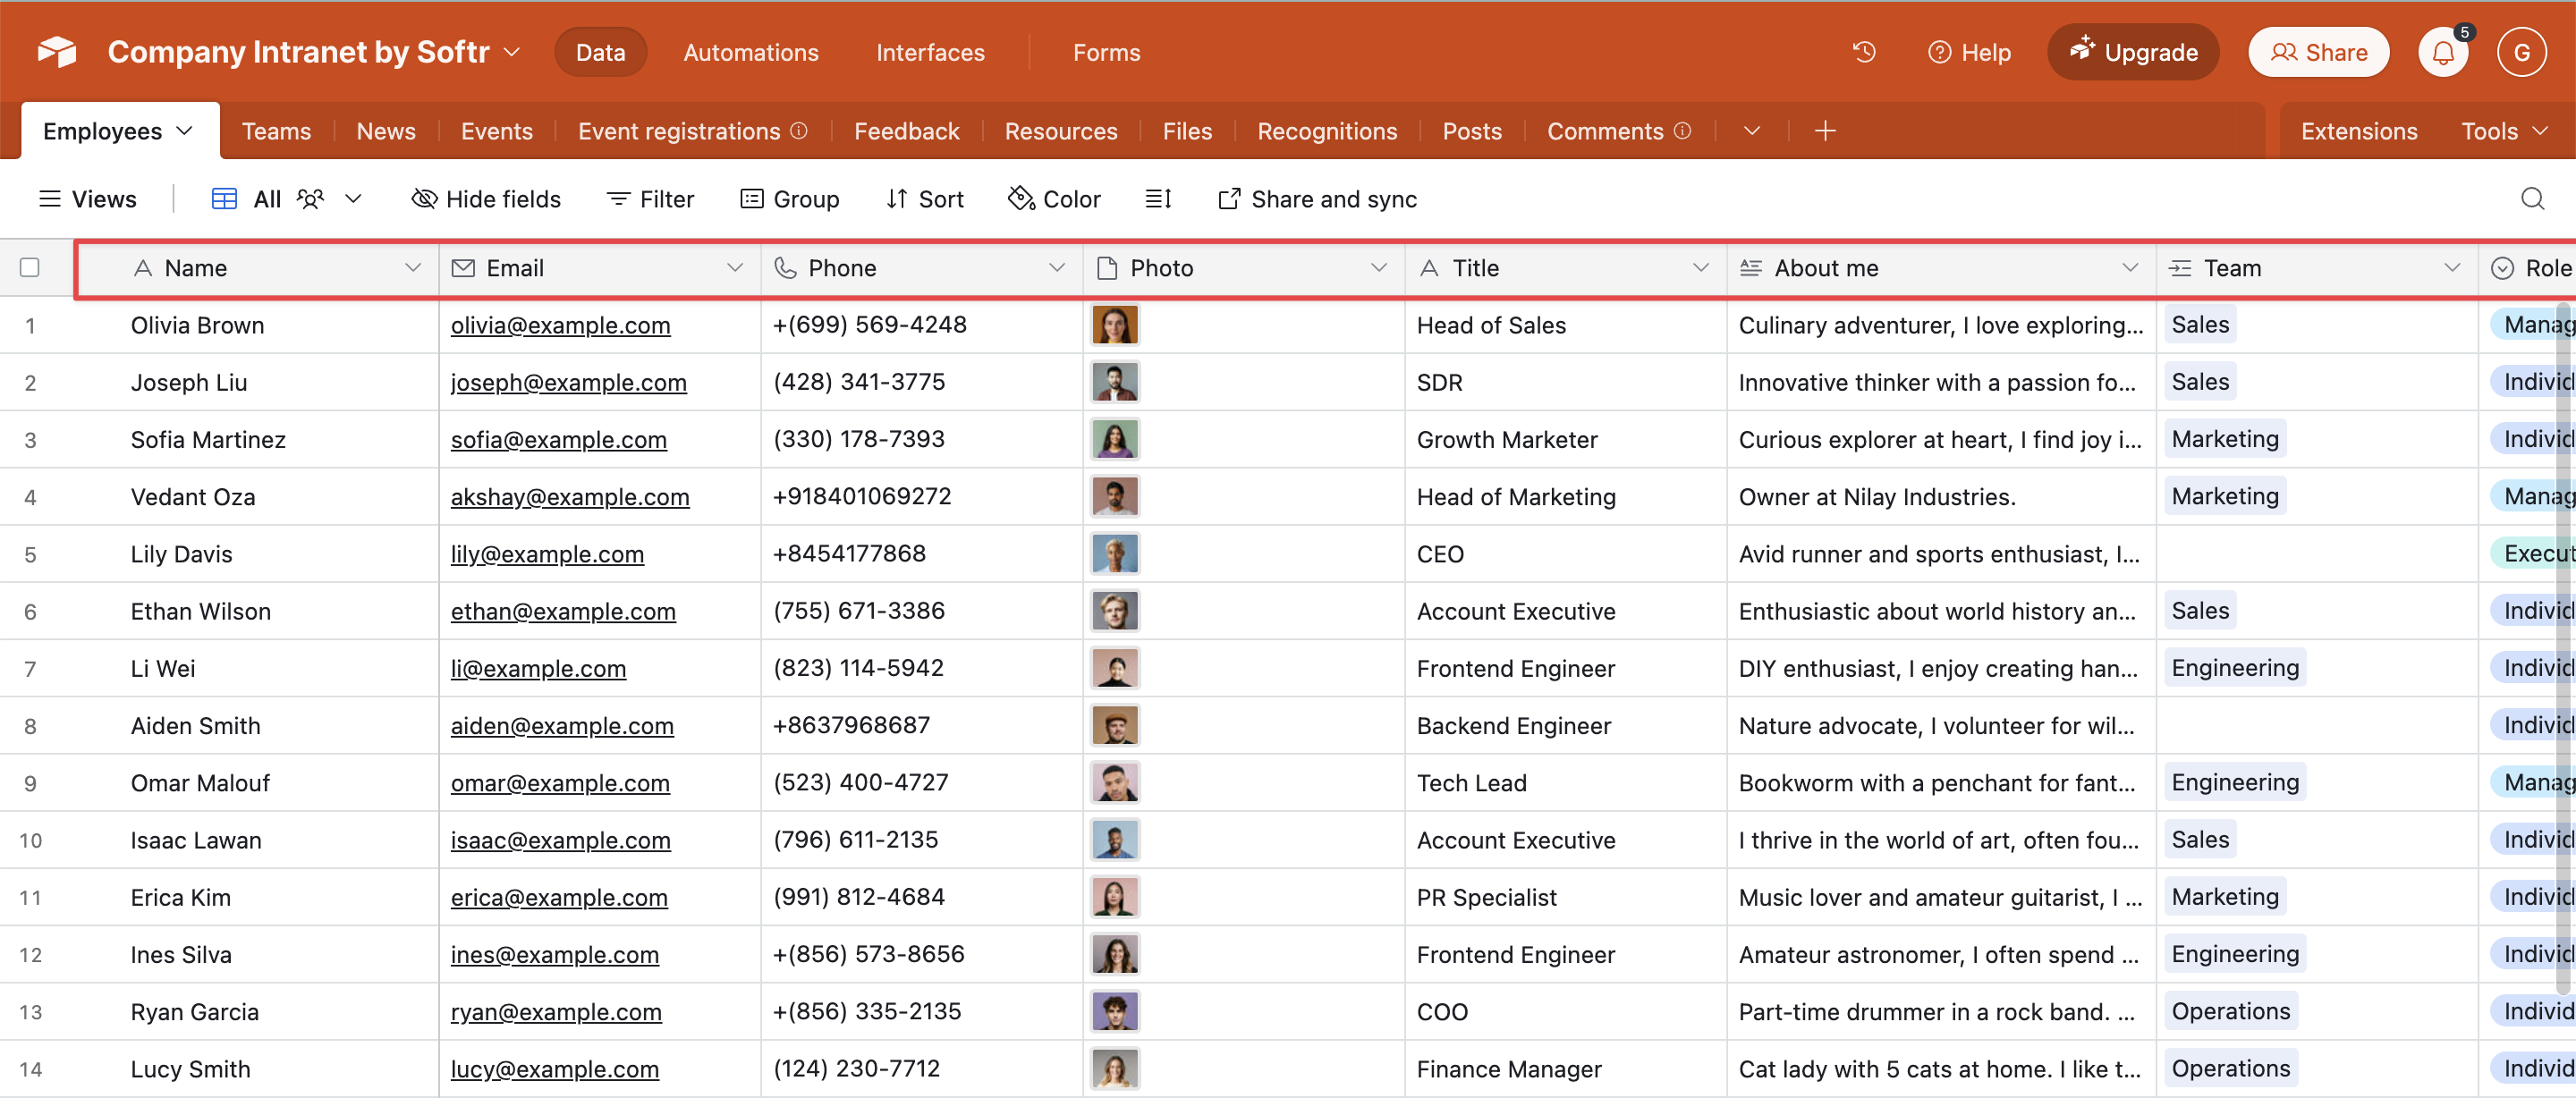The height and width of the screenshot is (1098, 2576).
Task: Expand the Name column header dropdown
Action: click(412, 267)
